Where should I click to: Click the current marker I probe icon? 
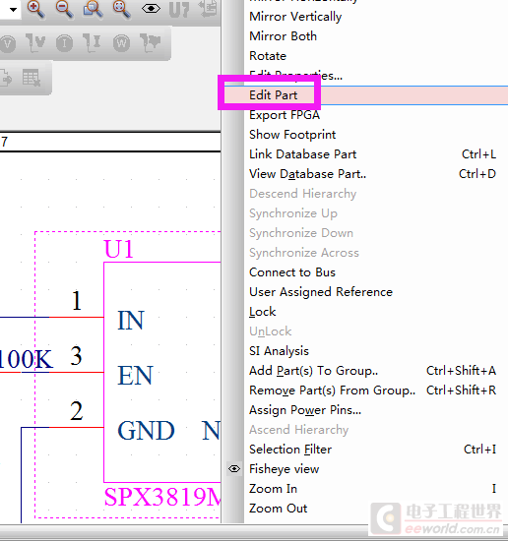click(x=64, y=44)
